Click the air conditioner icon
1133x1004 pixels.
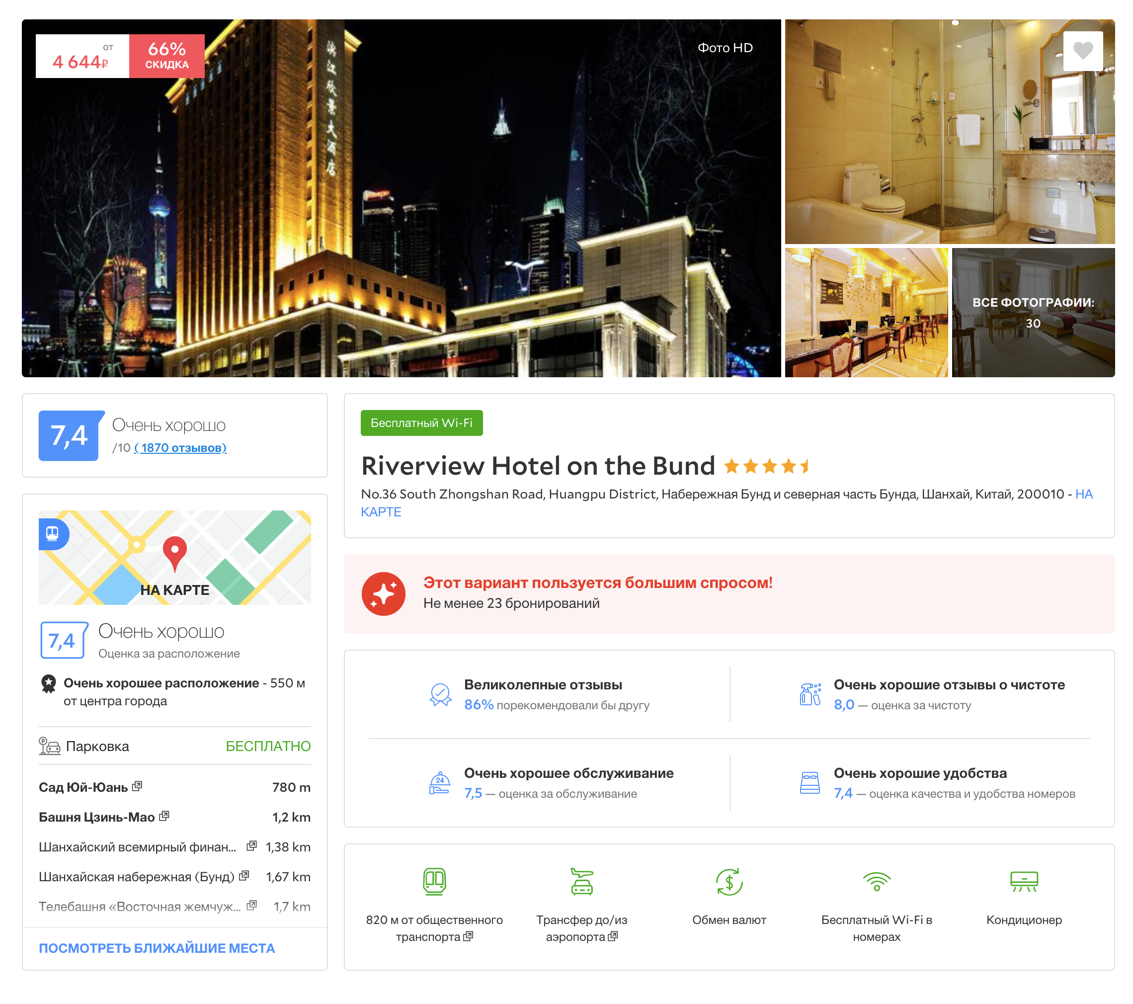1023,881
